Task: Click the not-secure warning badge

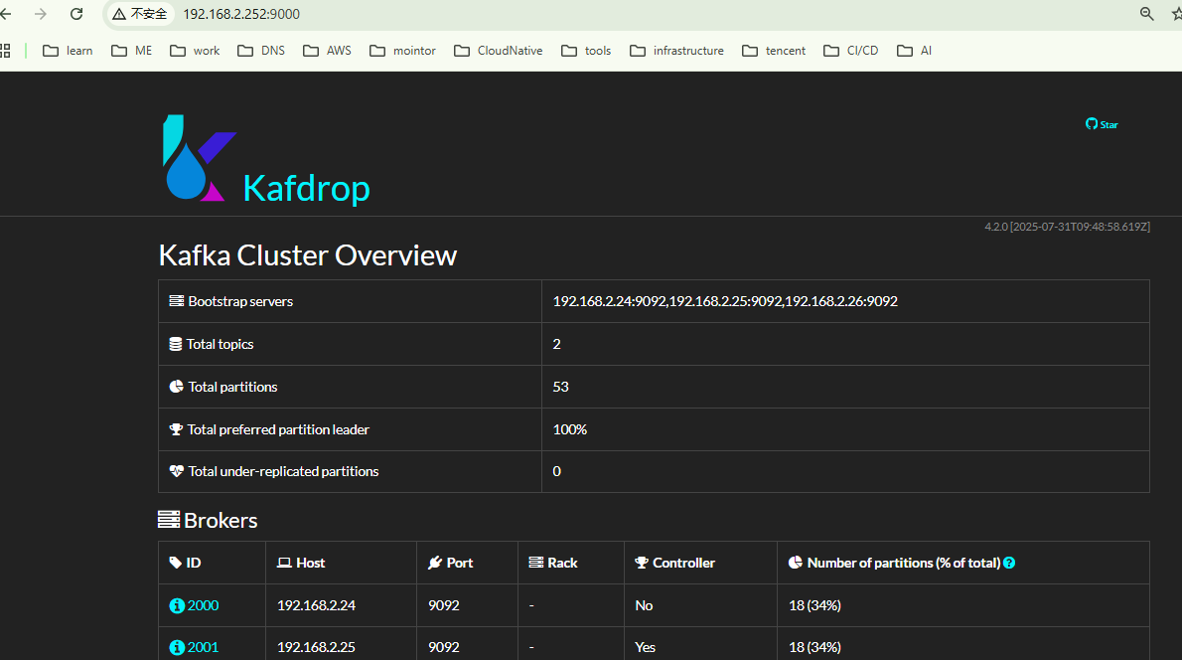Action: [140, 14]
